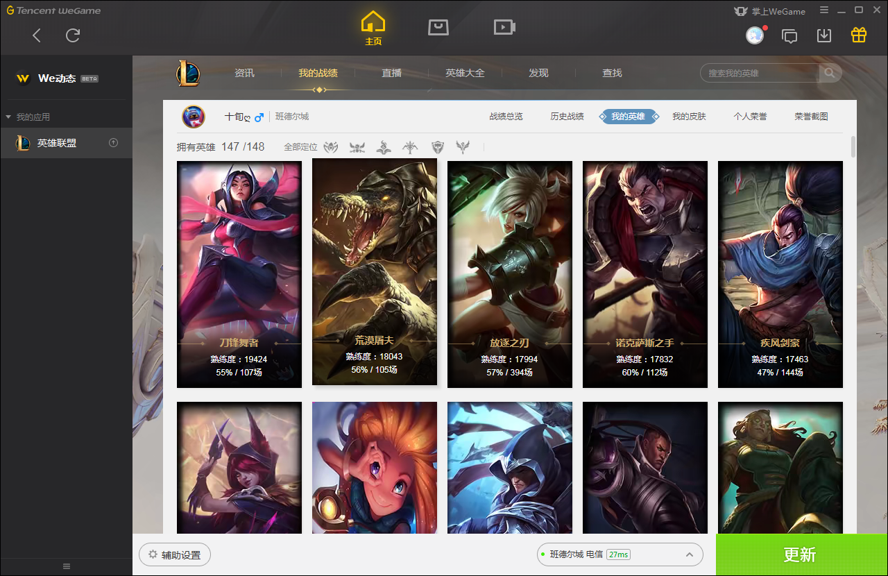Open the 诺克萨斯之手 hero card
This screenshot has width=888, height=576.
tap(645, 275)
